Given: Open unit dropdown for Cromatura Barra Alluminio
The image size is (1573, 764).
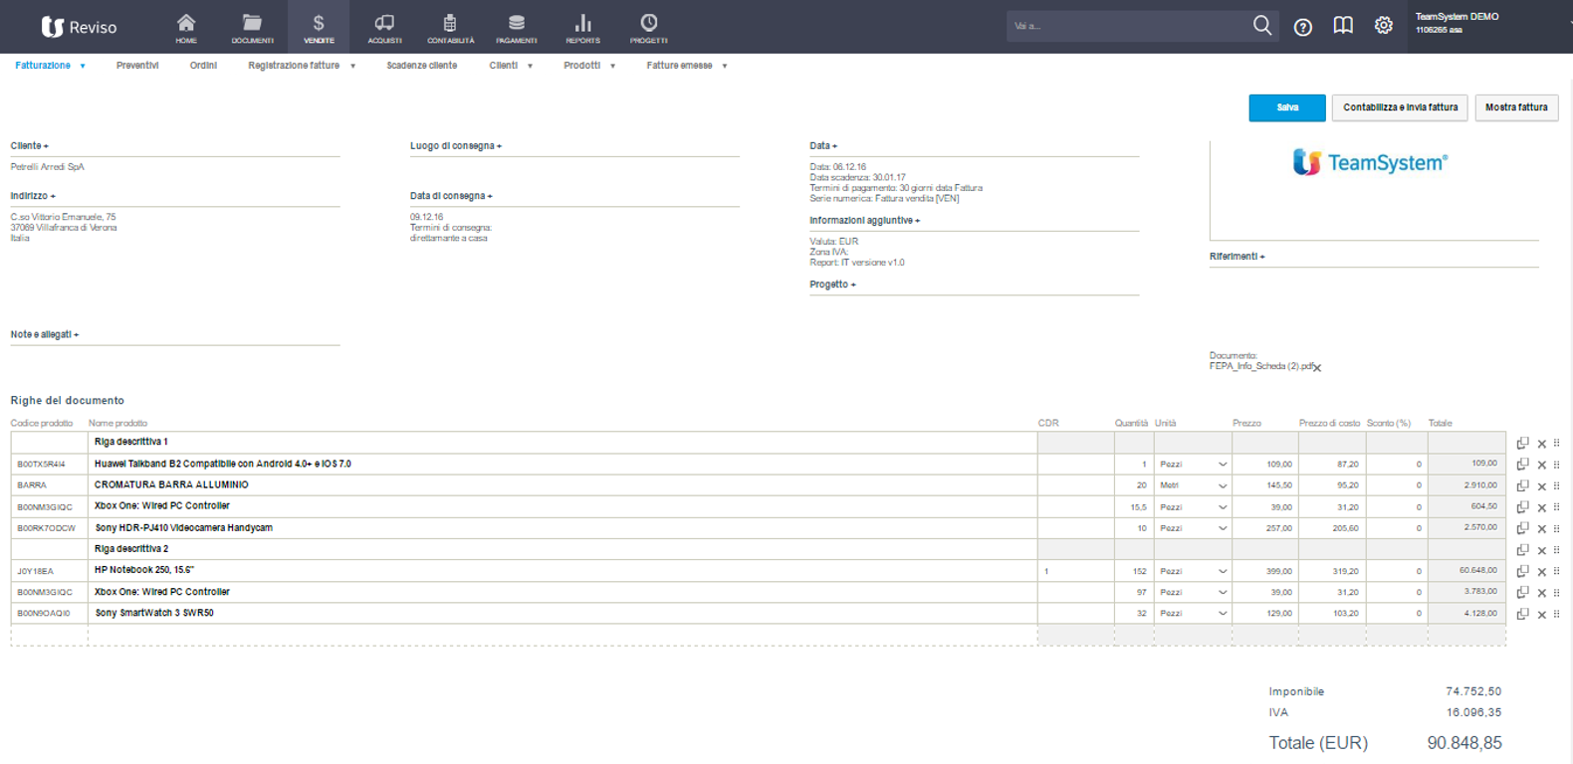Looking at the screenshot, I should pos(1222,485).
